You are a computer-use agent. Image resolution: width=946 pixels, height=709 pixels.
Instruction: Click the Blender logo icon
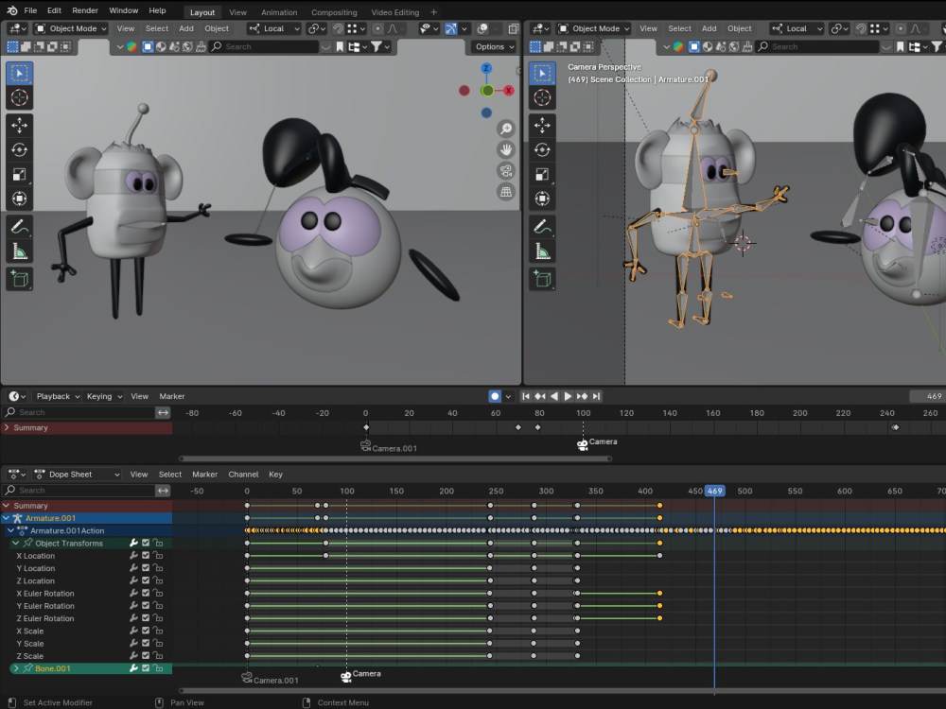[12, 10]
